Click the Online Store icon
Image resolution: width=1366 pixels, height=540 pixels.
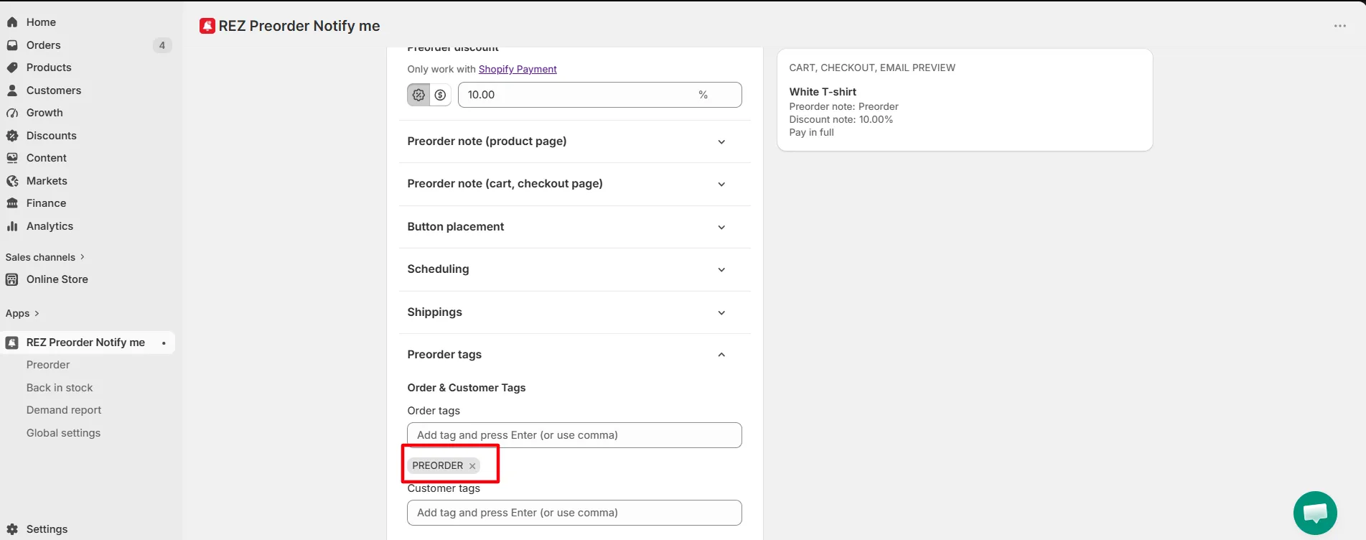pos(12,279)
